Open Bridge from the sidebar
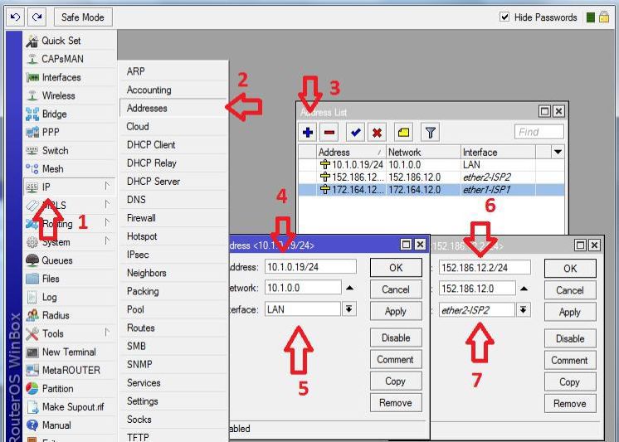Image resolution: width=619 pixels, height=442 pixels. point(71,114)
